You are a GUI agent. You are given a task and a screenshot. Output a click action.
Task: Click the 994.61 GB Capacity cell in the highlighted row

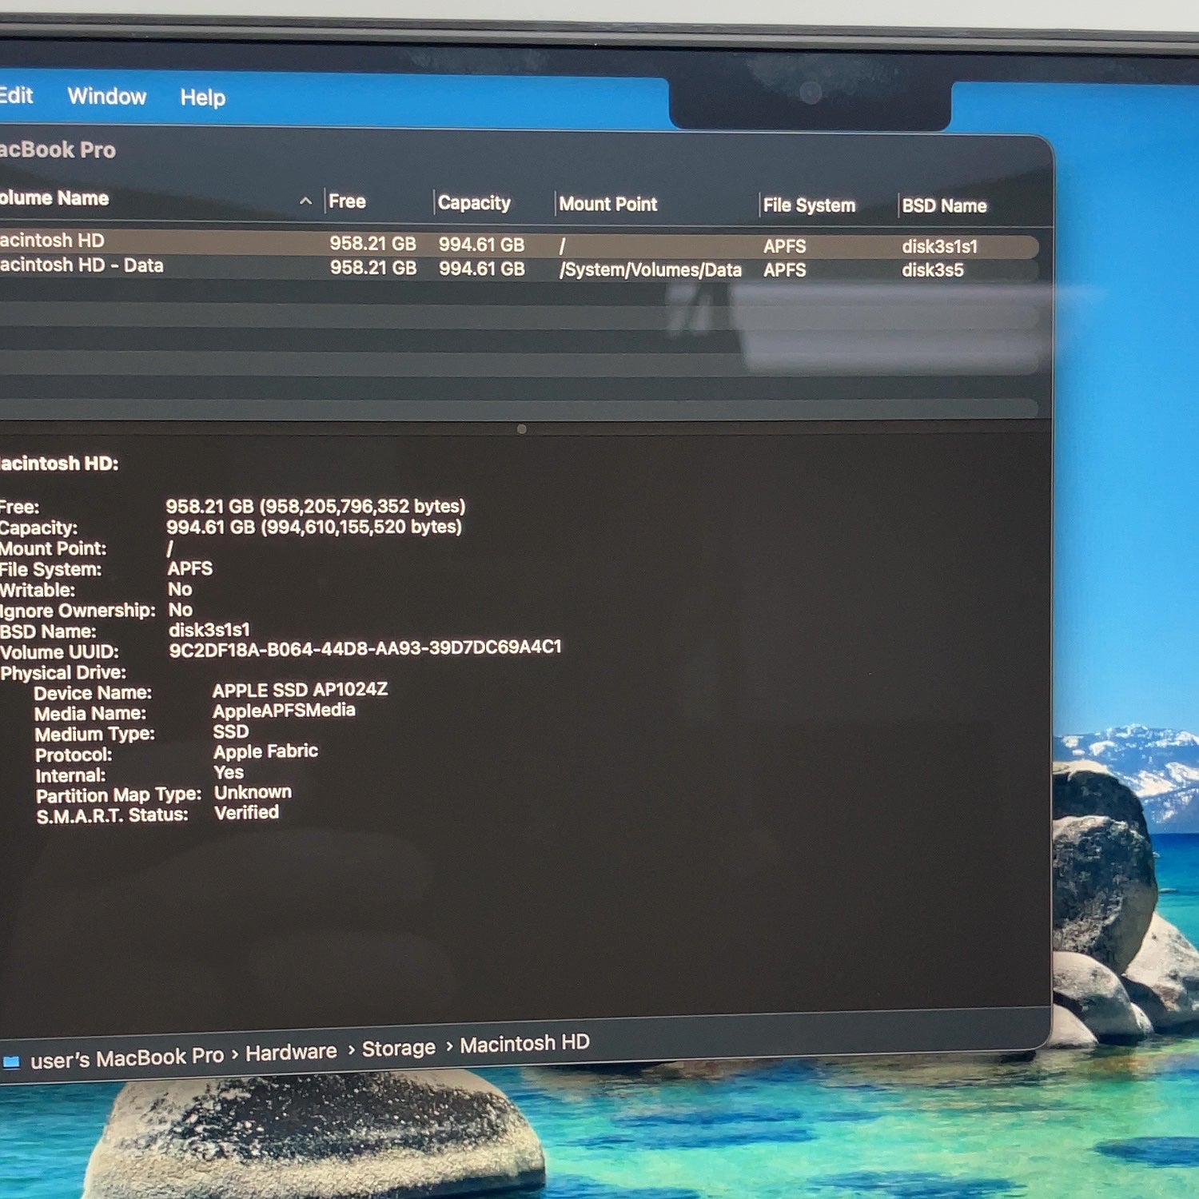pyautogui.click(x=481, y=245)
